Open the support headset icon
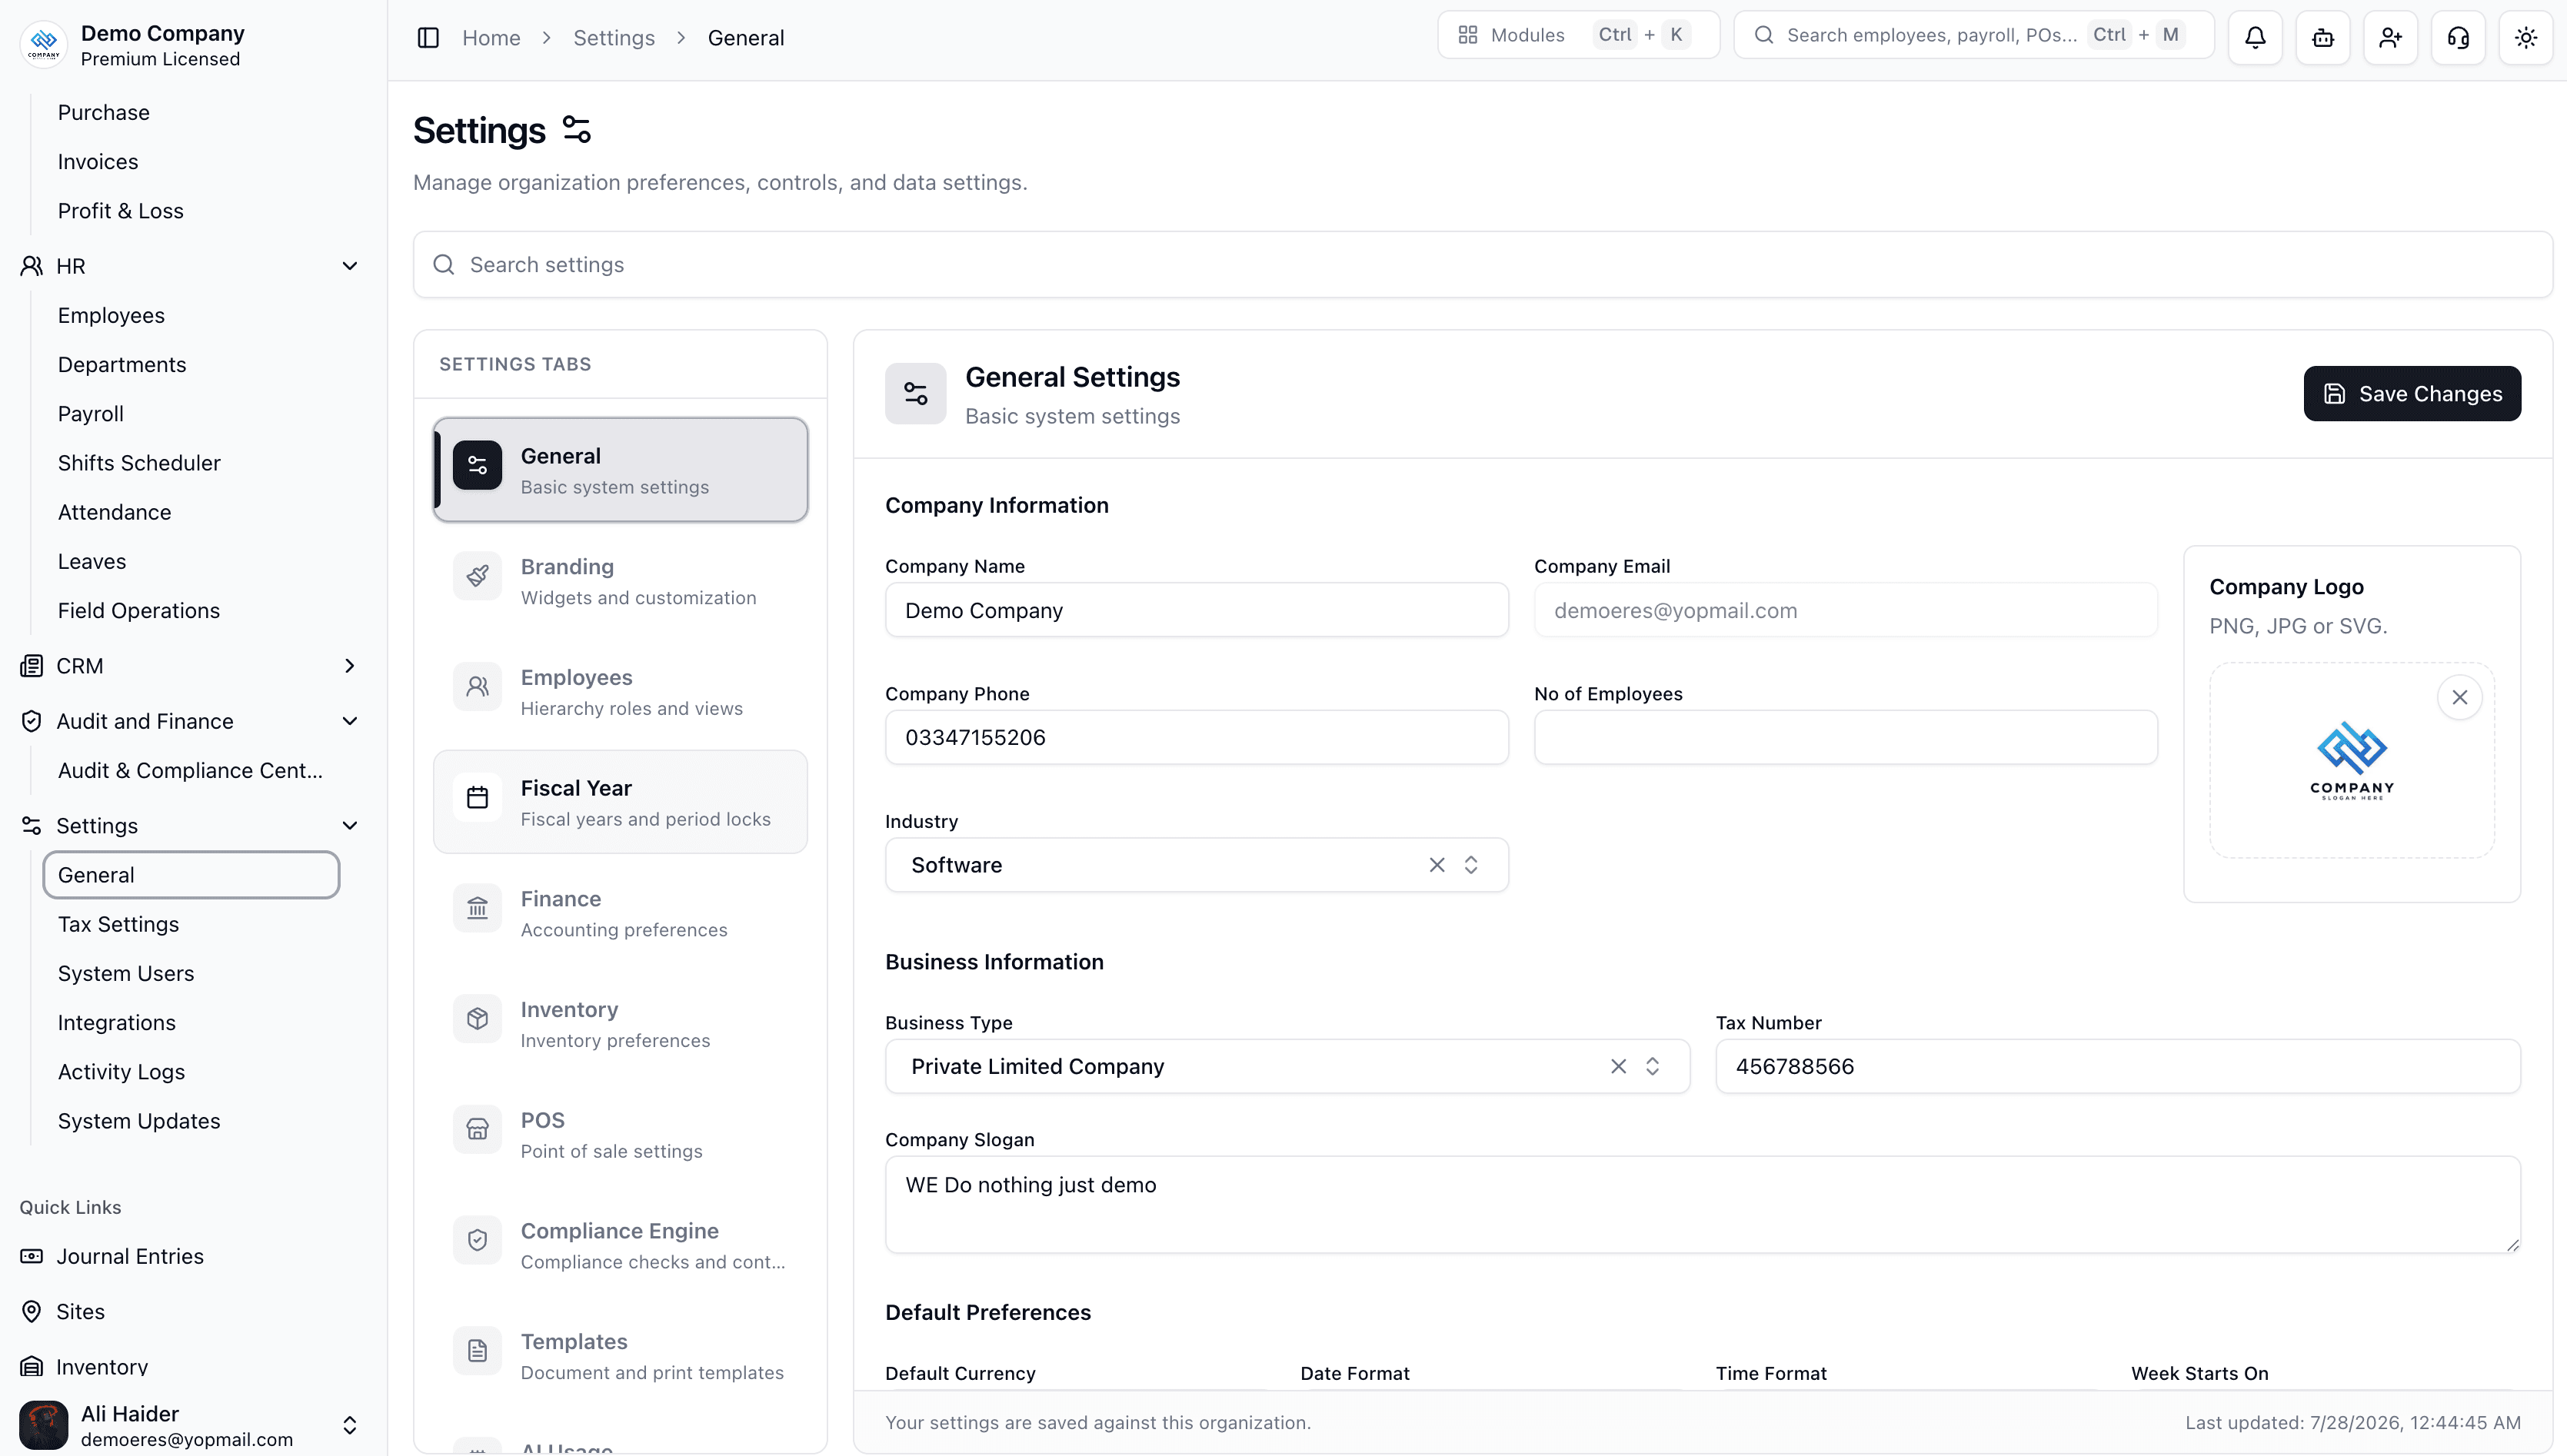 [2458, 37]
